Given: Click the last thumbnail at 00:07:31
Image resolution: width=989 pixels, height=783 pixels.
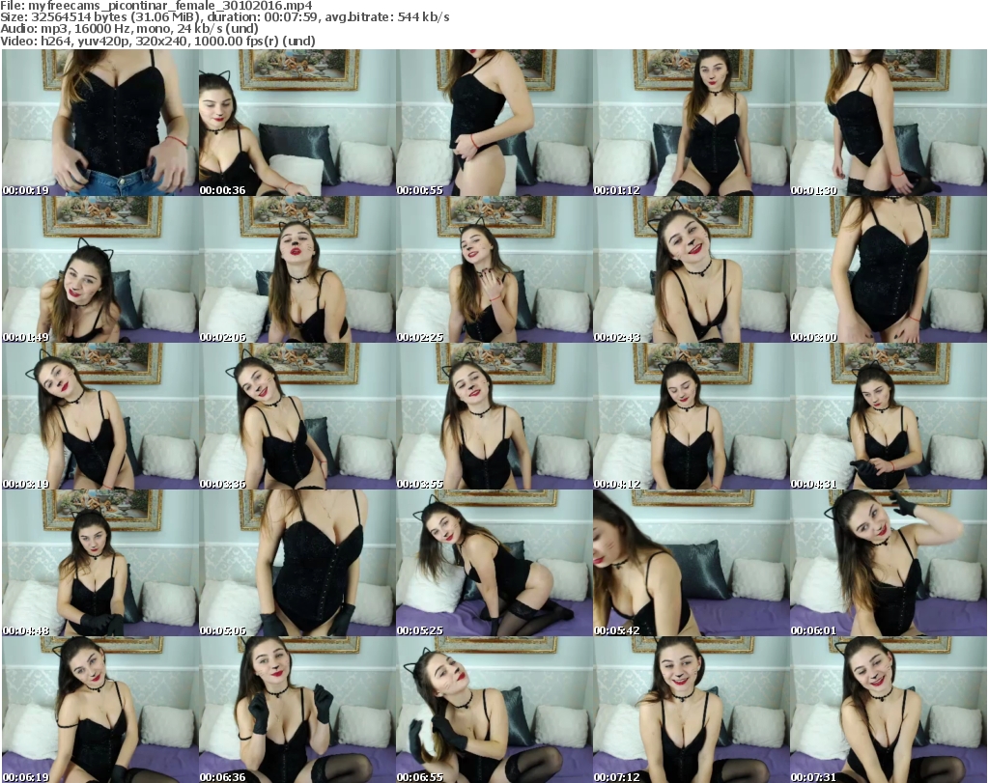Looking at the screenshot, I should coord(888,710).
